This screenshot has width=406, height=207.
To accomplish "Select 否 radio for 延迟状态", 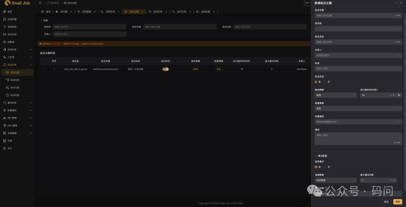I will point(325,82).
